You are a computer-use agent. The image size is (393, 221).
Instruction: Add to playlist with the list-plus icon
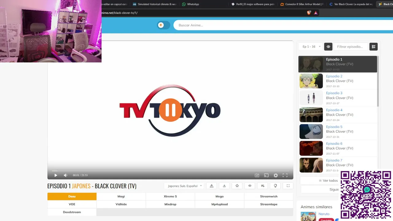tap(263, 186)
